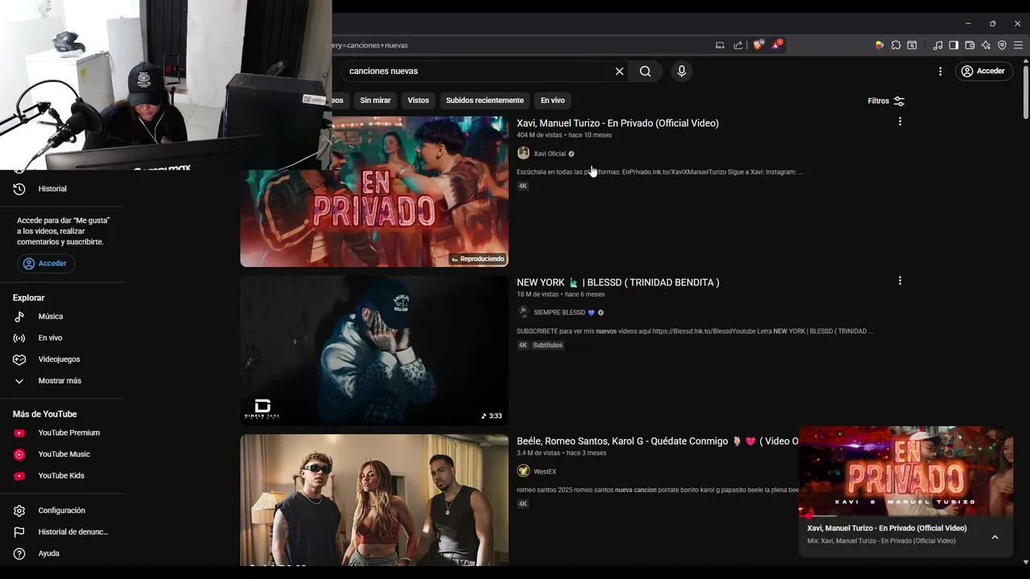1030x579 pixels.
Task: Select the Vistos filter chip
Action: coord(418,101)
